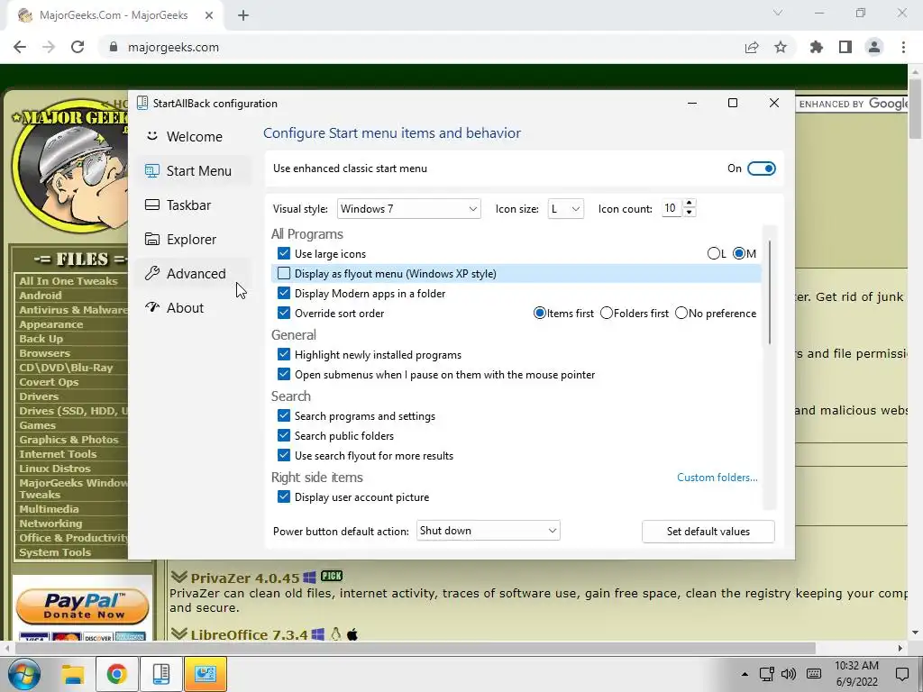
Task: Decrease the Icon count value
Action: click(x=690, y=213)
